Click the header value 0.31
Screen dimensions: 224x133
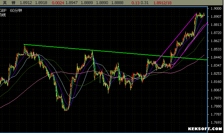tap(145, 3)
